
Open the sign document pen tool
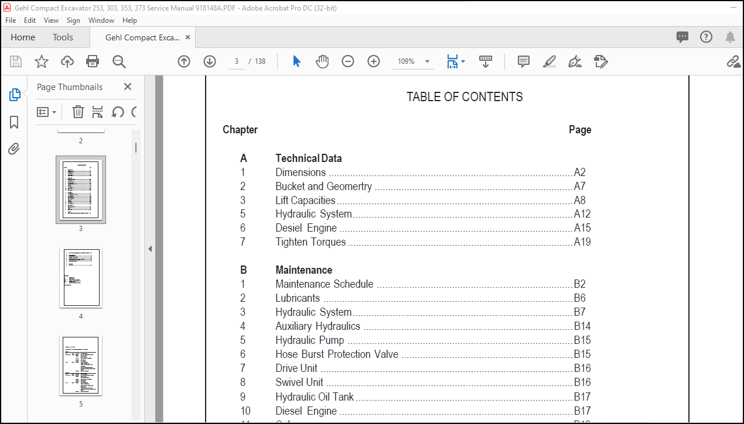(575, 61)
